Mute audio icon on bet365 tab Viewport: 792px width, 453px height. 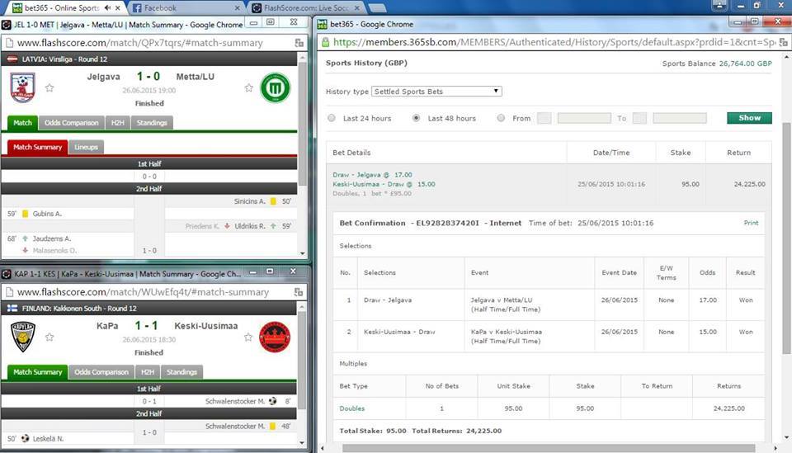(x=107, y=8)
